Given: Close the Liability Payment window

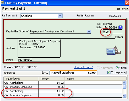Looking at the screenshot, I should [x=127, y=3].
